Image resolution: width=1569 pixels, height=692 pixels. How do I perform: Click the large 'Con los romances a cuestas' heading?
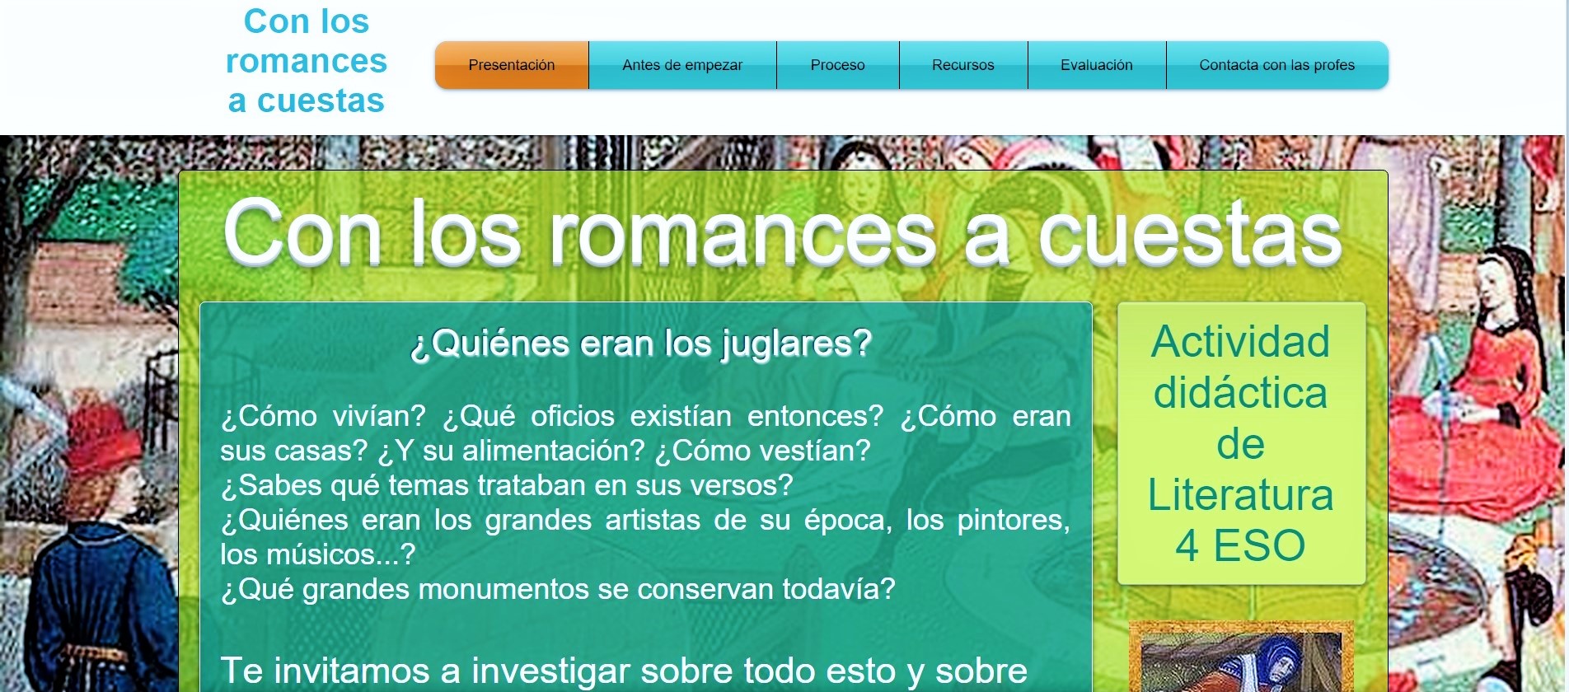tap(783, 234)
